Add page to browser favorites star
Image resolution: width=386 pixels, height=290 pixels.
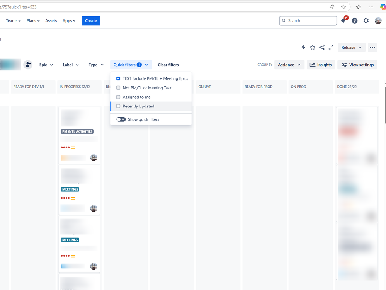(x=343, y=7)
